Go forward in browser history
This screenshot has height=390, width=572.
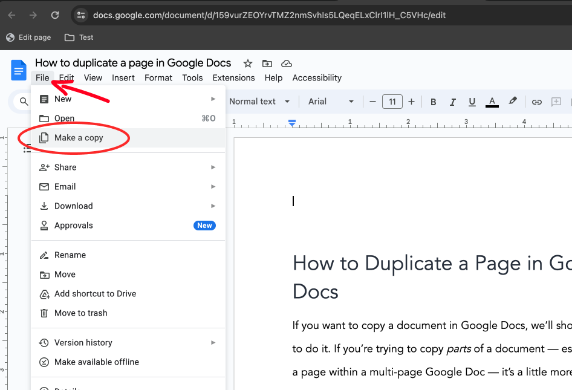(x=33, y=15)
